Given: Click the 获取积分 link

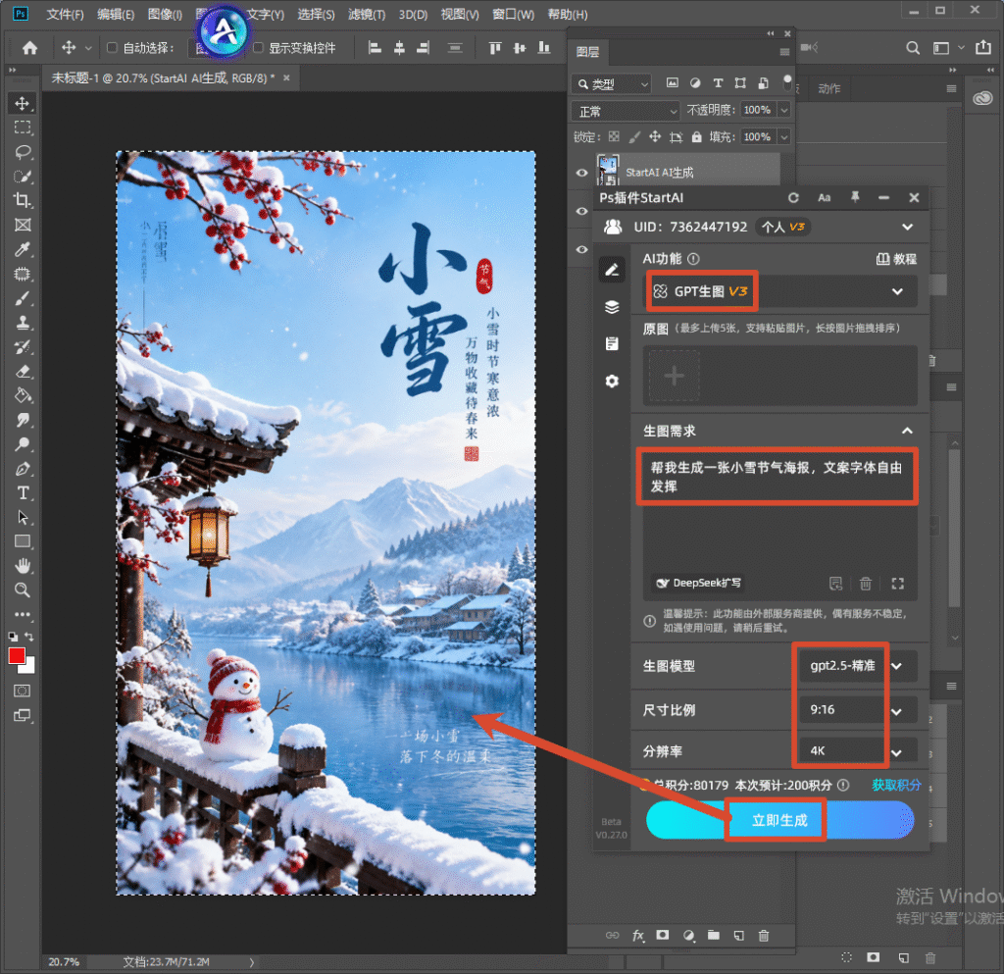Looking at the screenshot, I should coord(896,785).
